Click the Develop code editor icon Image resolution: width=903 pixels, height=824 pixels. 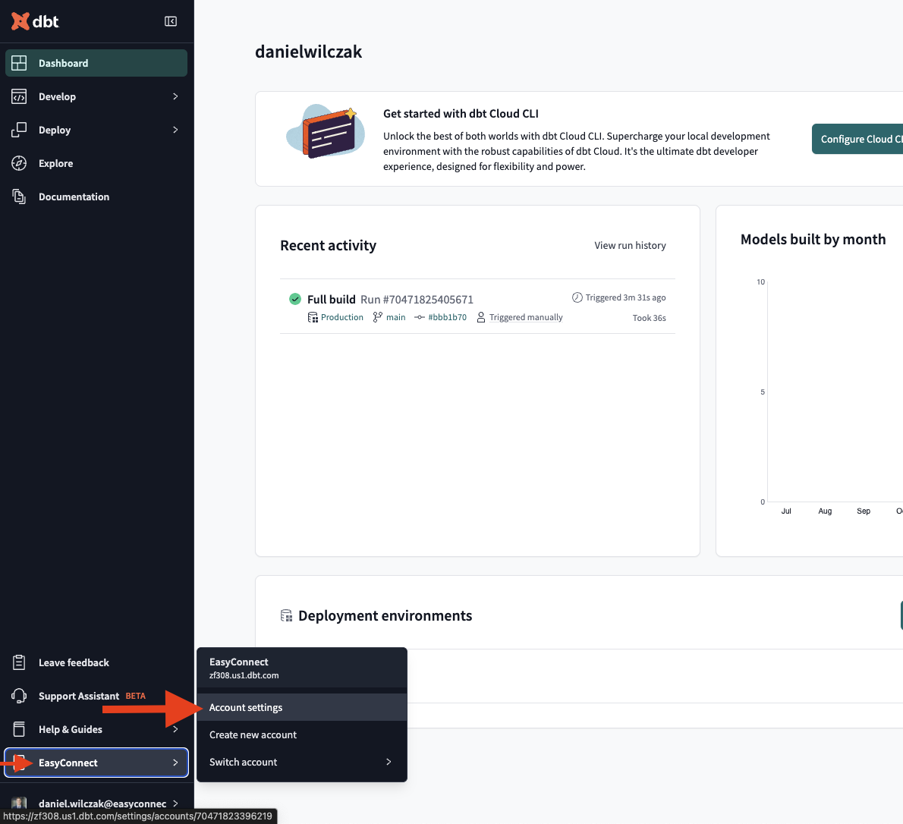[19, 96]
